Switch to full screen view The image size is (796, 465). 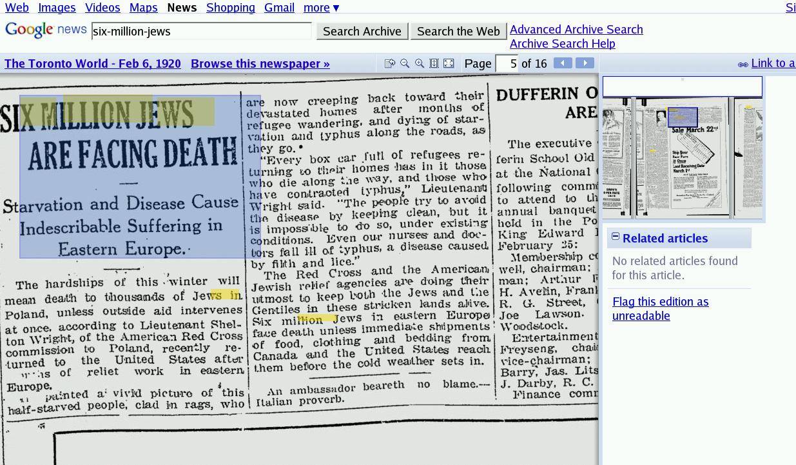449,63
